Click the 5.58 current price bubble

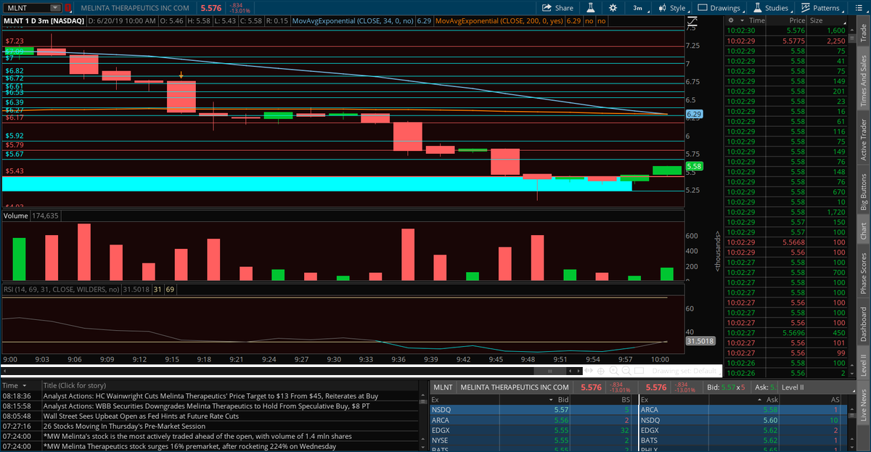tap(693, 166)
